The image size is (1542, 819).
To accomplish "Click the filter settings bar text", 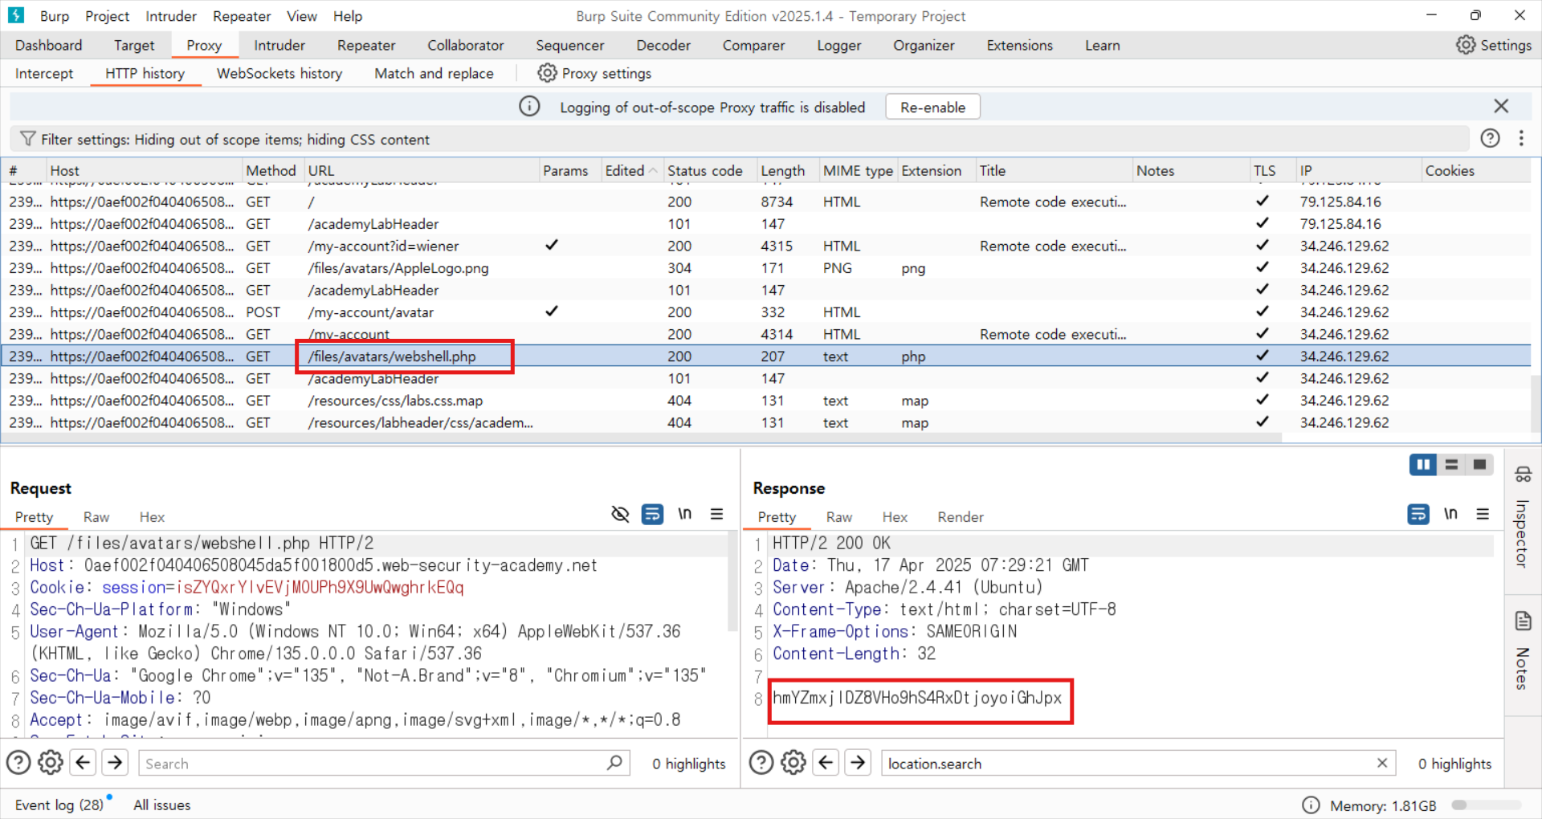I will pyautogui.click(x=235, y=139).
